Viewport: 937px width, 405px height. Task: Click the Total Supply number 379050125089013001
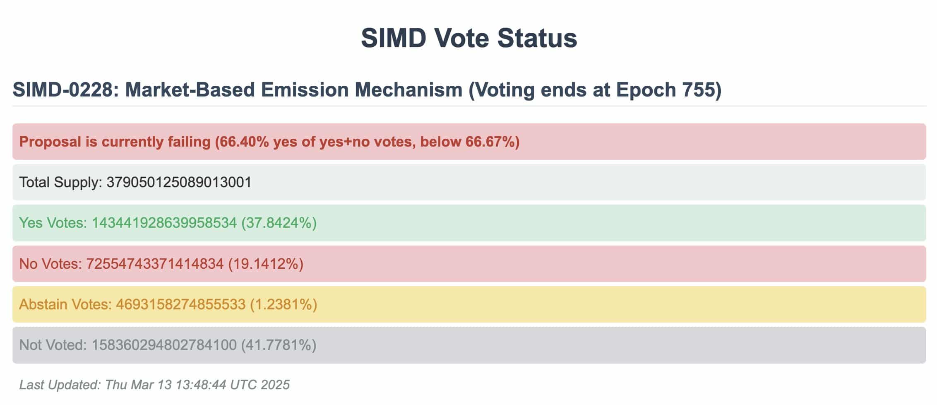(179, 182)
